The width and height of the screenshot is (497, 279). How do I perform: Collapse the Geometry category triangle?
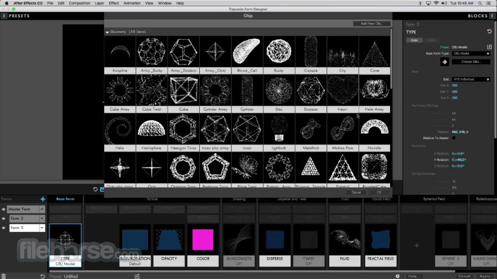pos(107,32)
